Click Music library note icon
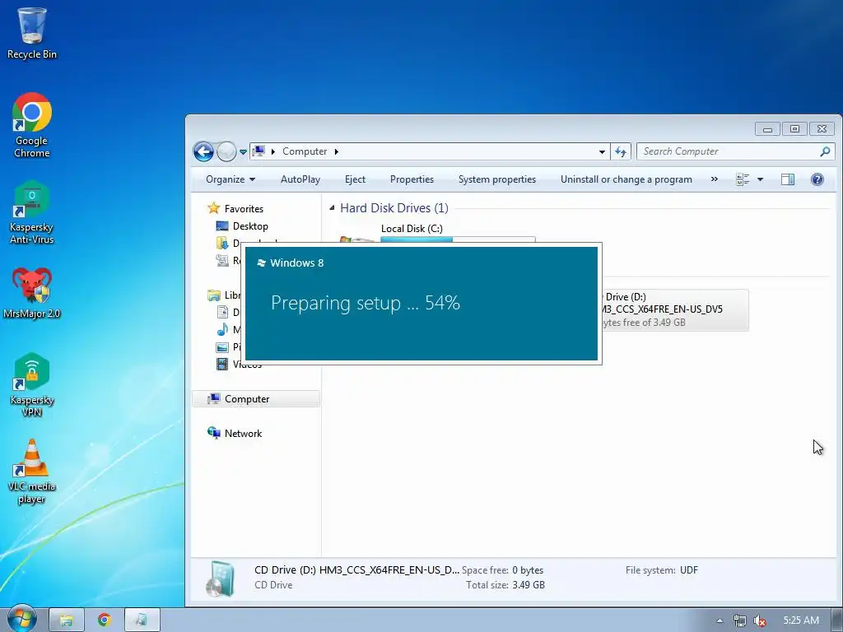The height and width of the screenshot is (632, 843). click(222, 329)
